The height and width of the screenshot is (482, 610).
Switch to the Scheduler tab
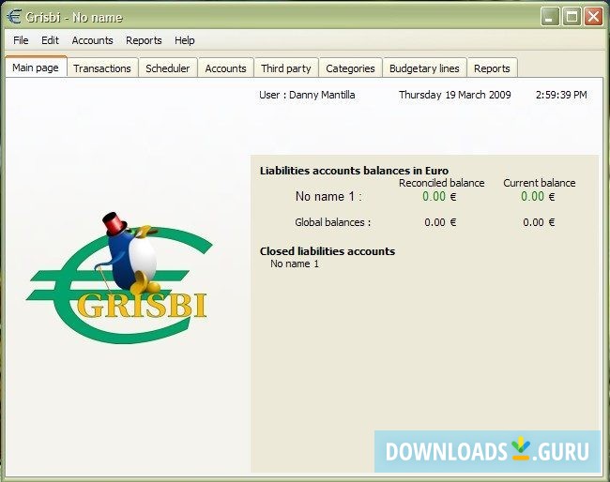click(168, 68)
